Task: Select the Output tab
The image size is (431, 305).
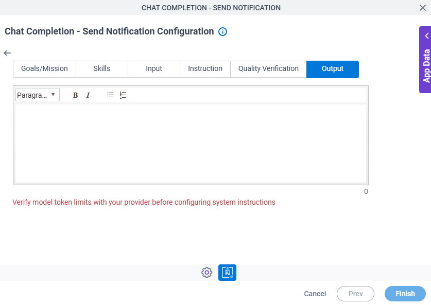Action: click(x=333, y=69)
